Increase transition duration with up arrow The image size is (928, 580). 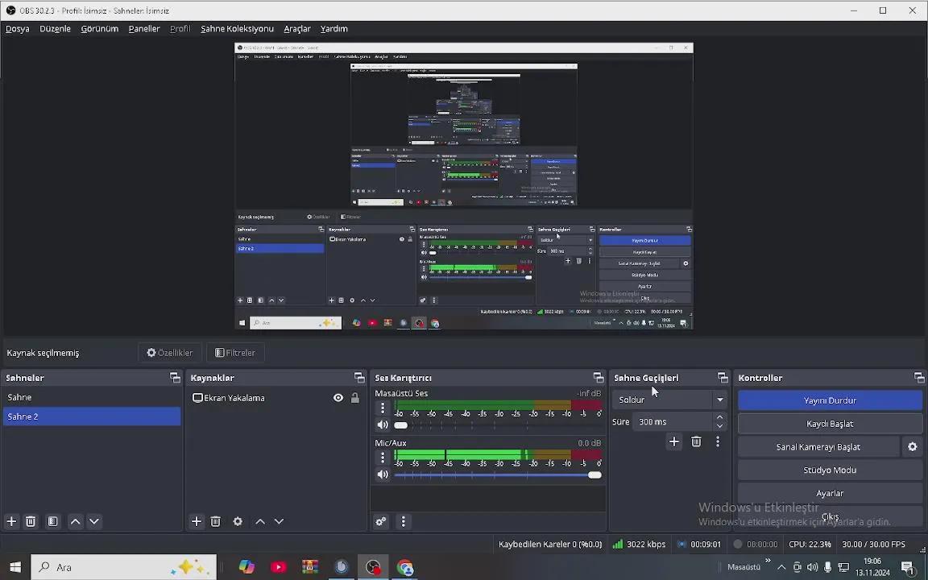pos(719,417)
